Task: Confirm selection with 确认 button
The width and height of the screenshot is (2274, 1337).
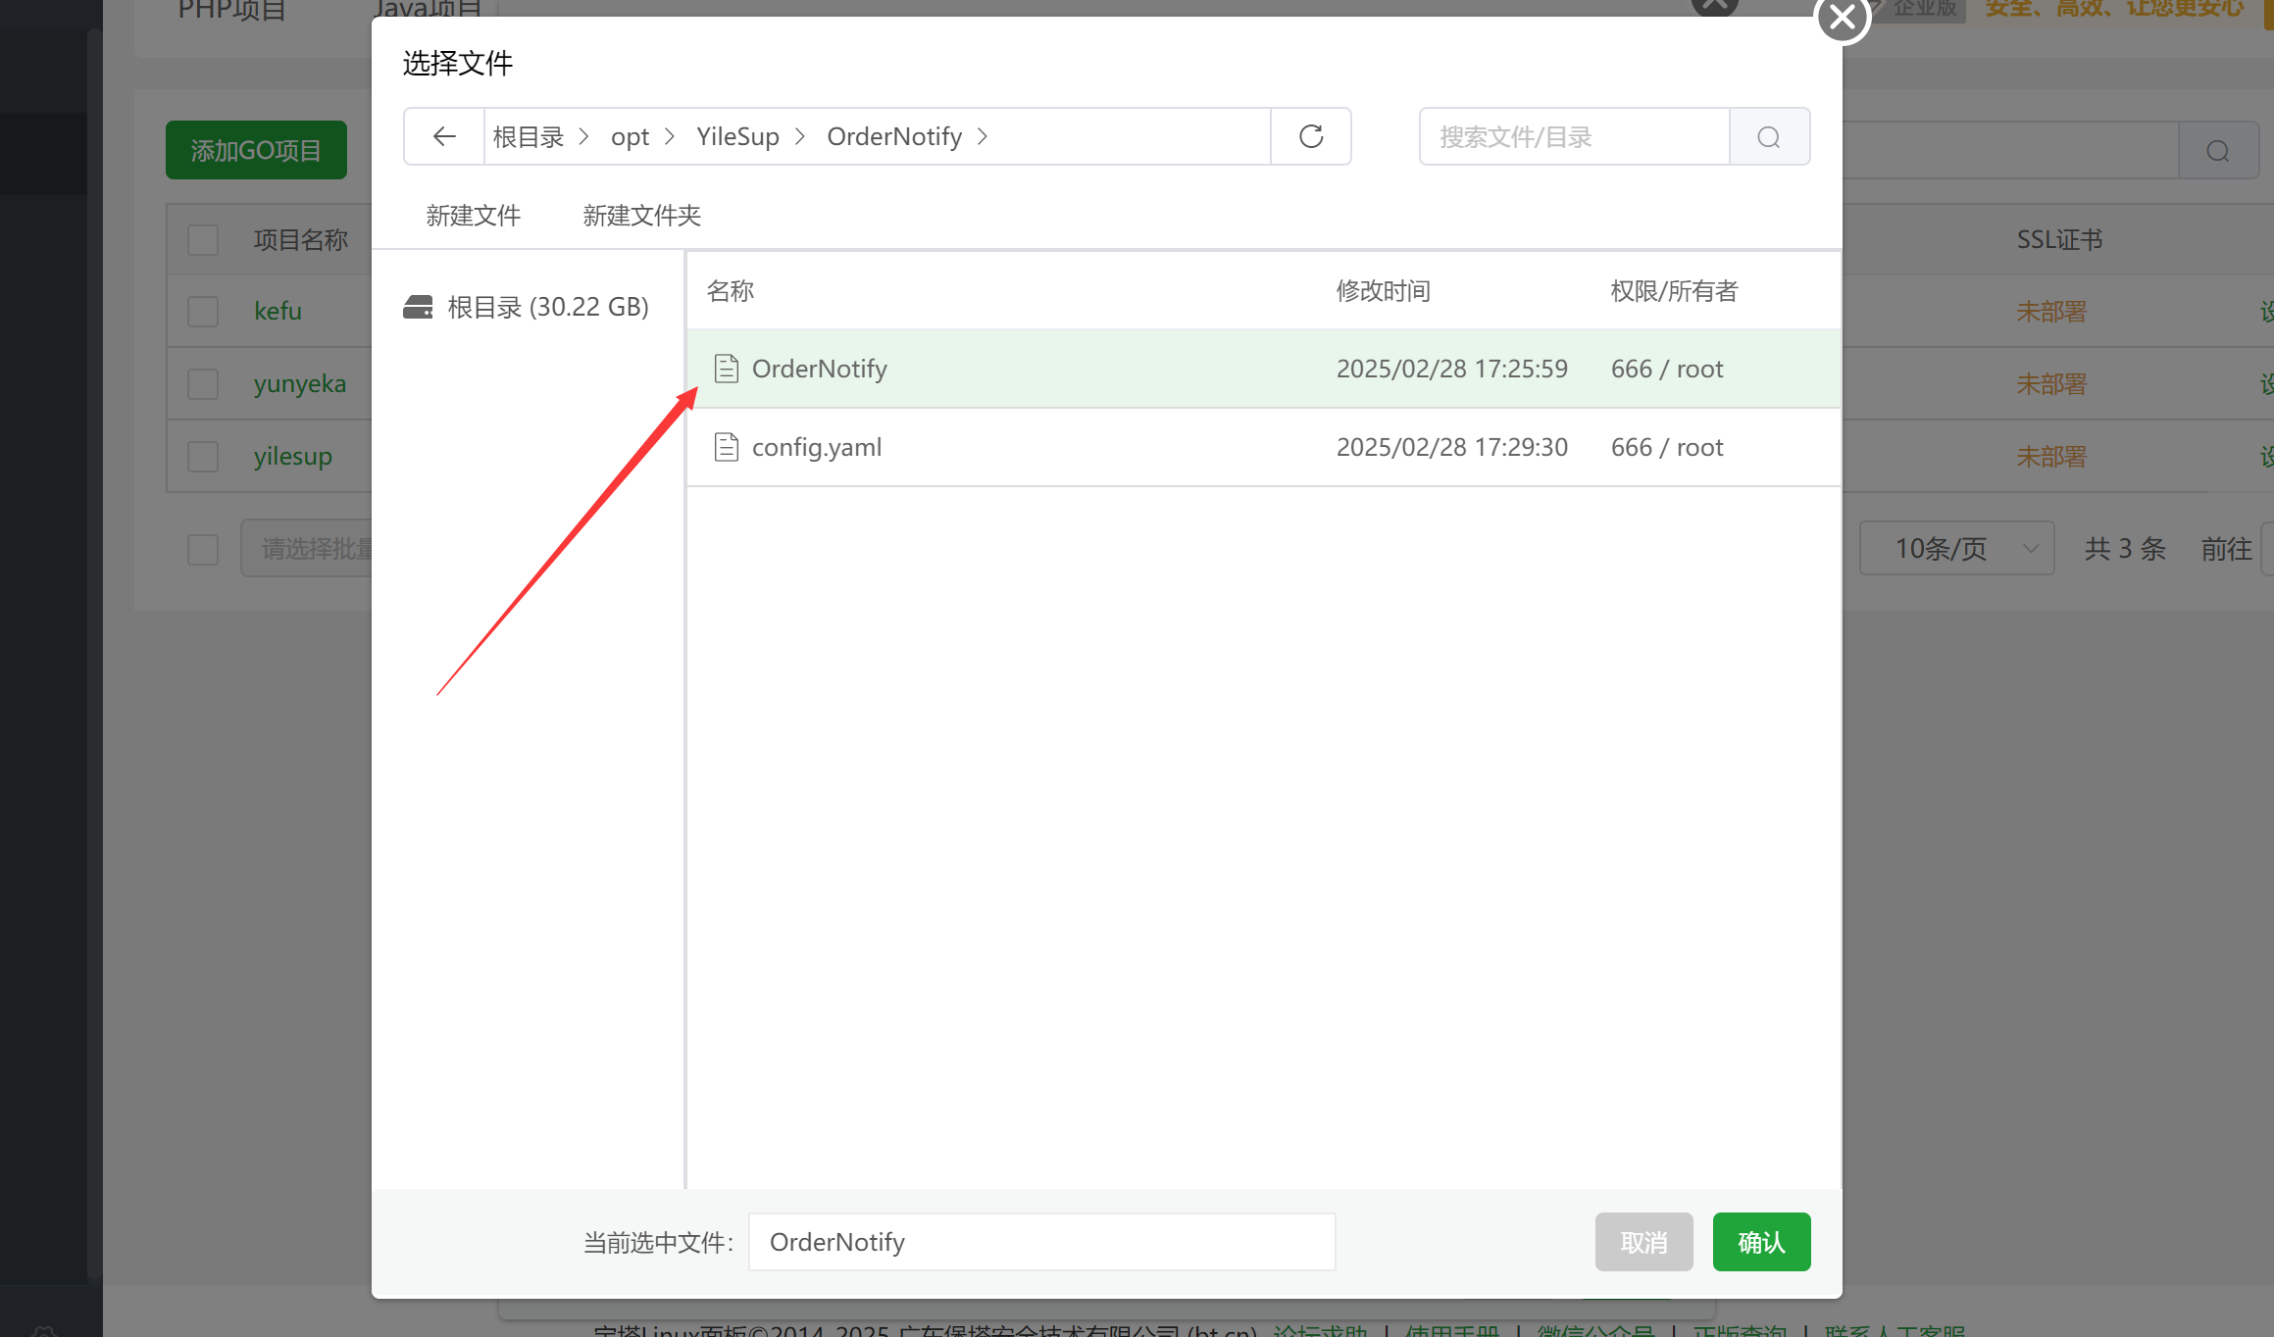Action: 1761,1242
